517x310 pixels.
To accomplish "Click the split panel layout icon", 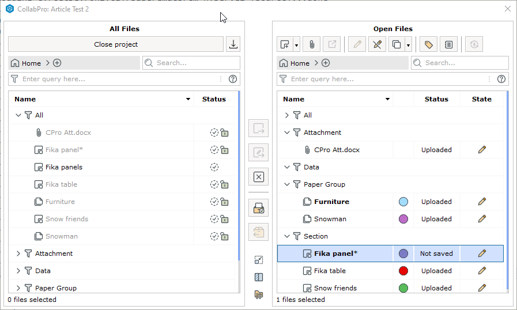I will point(259,277).
